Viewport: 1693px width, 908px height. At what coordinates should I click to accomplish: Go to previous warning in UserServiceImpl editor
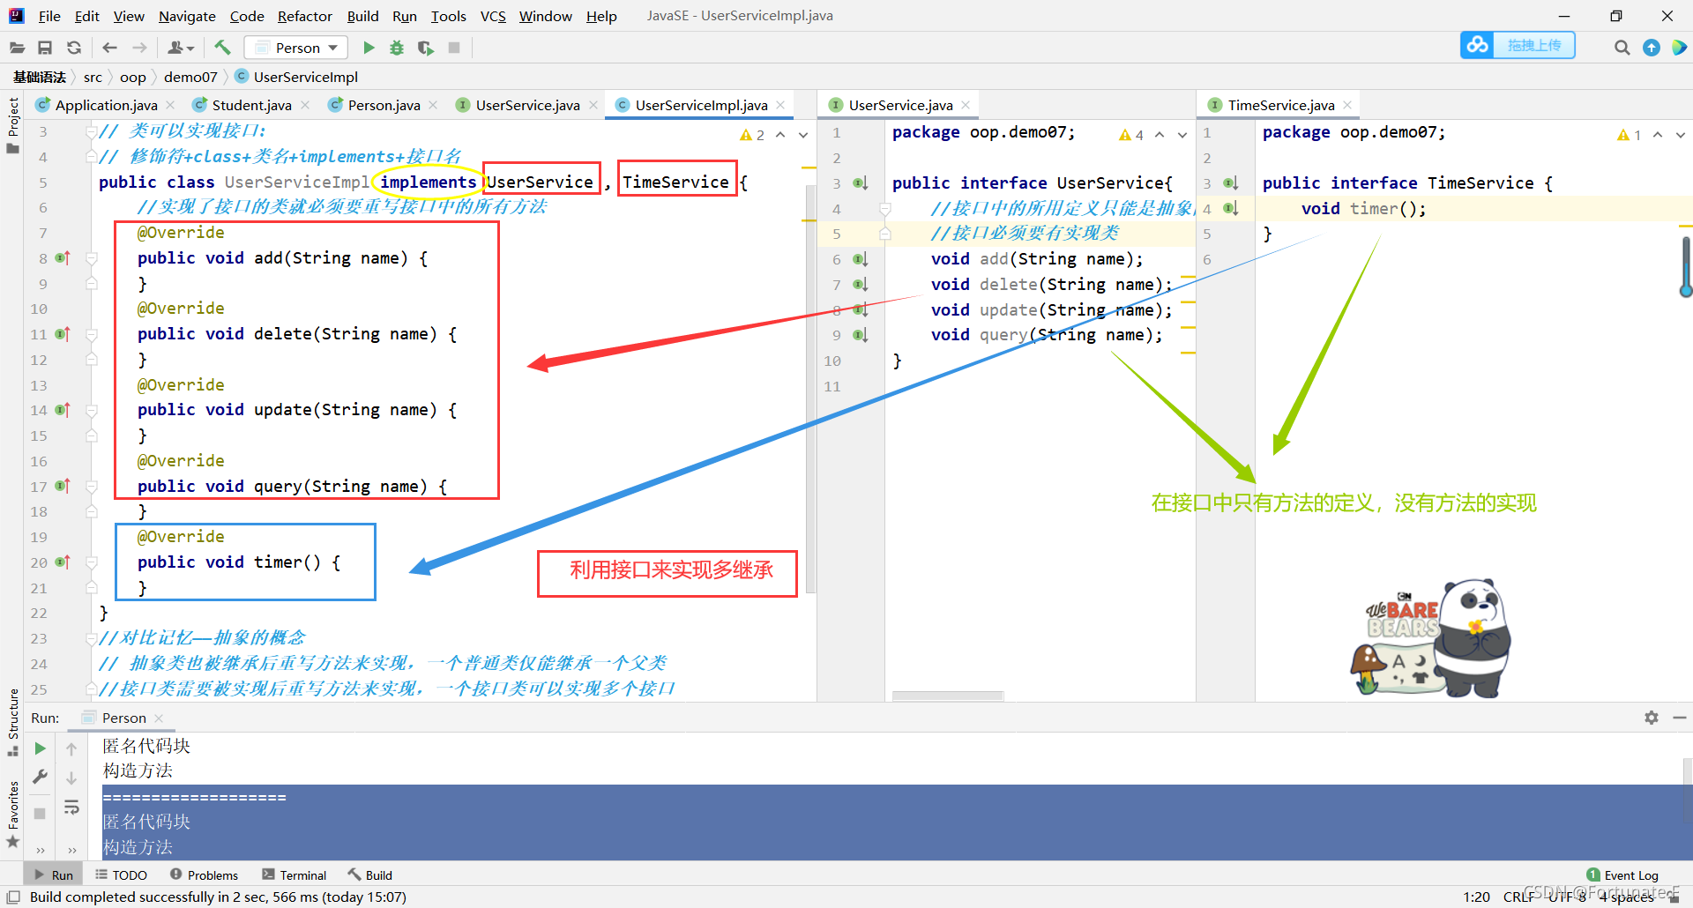[x=780, y=135]
